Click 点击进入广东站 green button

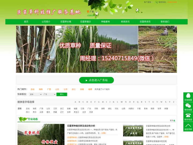pyautogui.click(x=96, y=80)
